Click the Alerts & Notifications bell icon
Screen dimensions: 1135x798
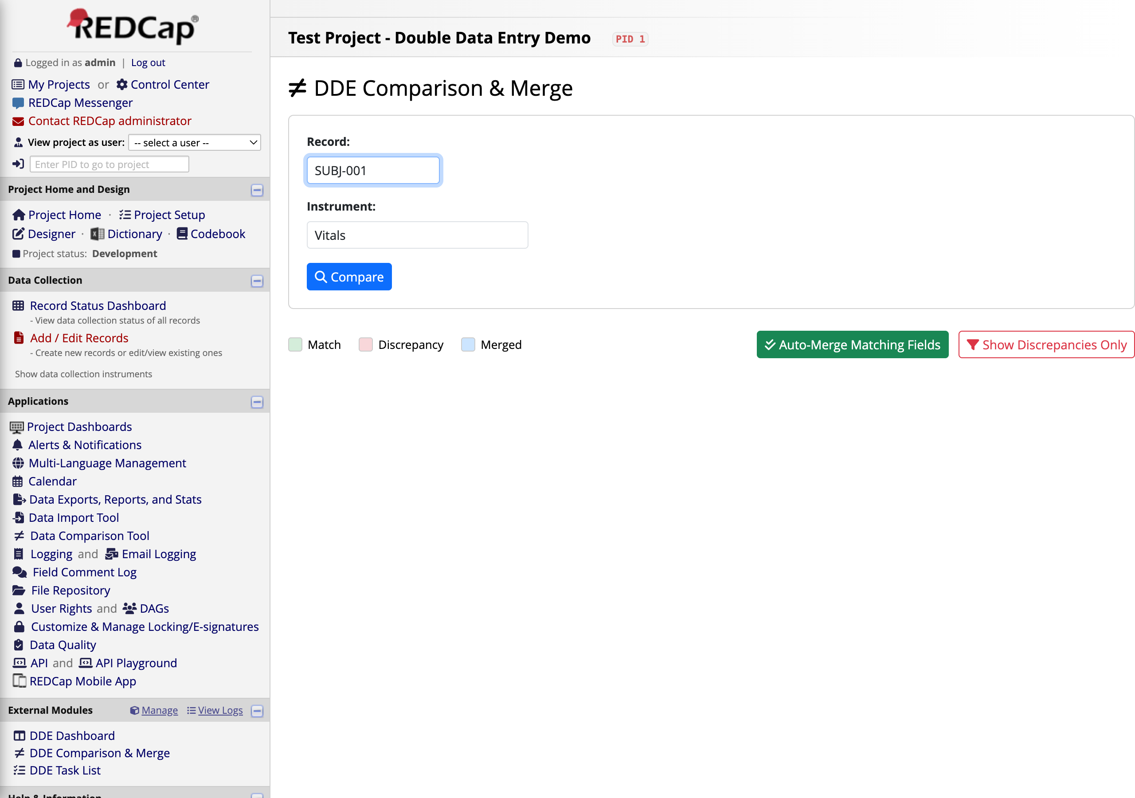tap(17, 445)
